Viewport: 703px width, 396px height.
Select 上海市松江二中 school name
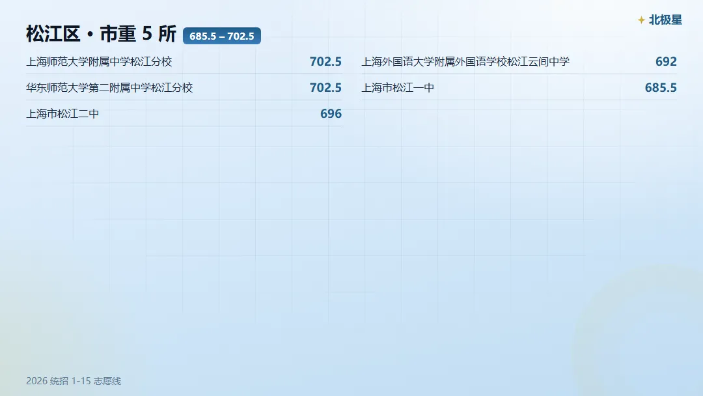pos(62,113)
